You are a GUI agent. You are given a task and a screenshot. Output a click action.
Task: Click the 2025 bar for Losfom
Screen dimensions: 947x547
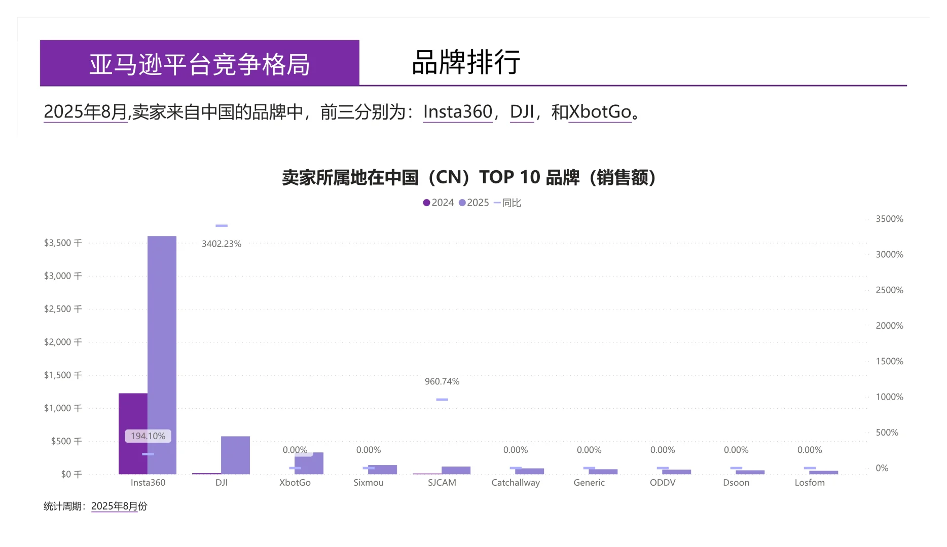pyautogui.click(x=823, y=473)
